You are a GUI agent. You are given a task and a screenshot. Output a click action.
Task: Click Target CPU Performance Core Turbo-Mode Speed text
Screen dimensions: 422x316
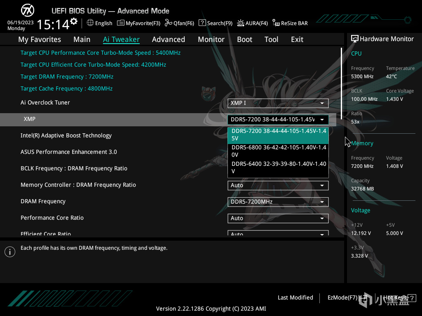click(x=101, y=53)
